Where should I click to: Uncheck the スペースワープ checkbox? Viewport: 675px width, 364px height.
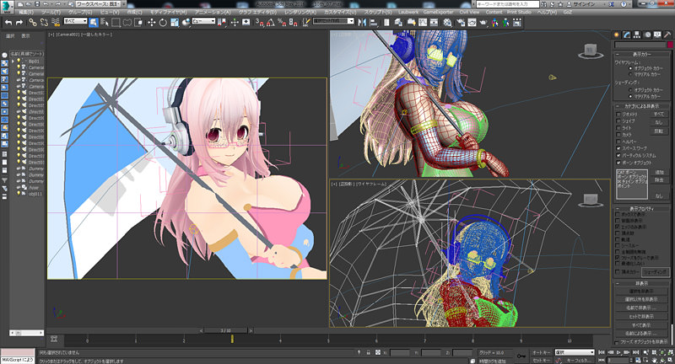(618, 148)
